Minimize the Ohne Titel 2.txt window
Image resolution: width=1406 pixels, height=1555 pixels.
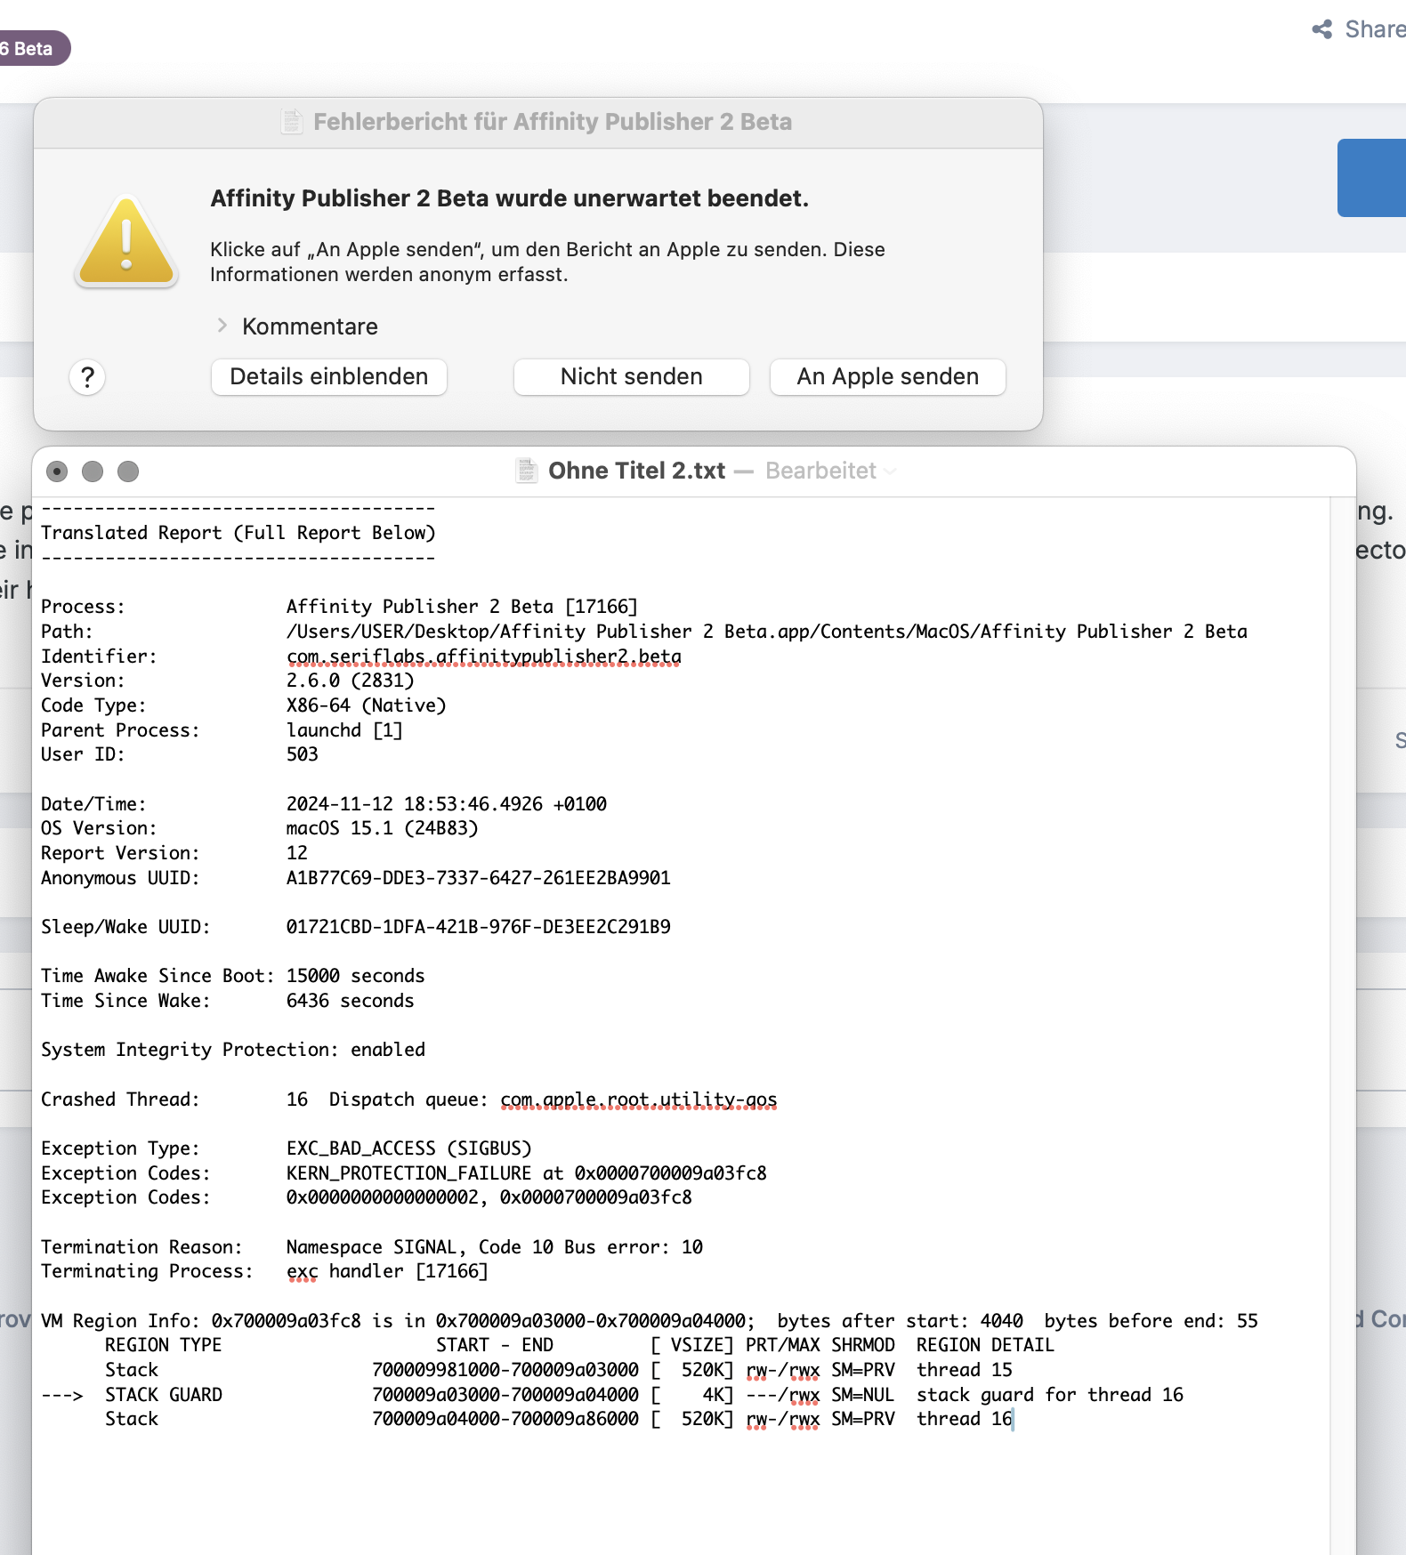pos(93,471)
